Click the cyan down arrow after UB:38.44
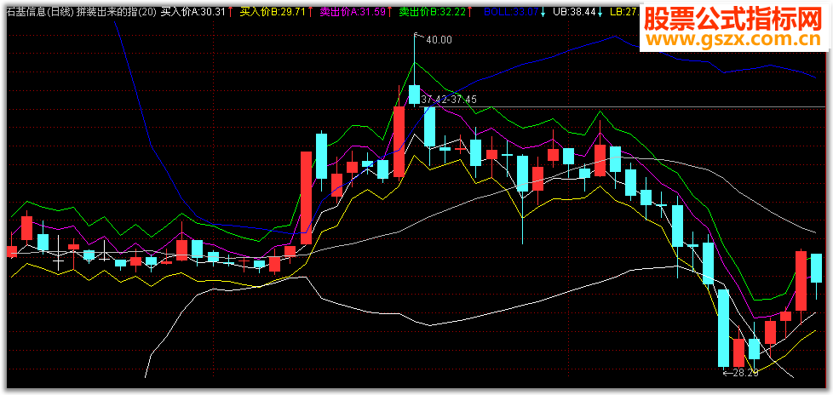The image size is (833, 395). click(599, 11)
